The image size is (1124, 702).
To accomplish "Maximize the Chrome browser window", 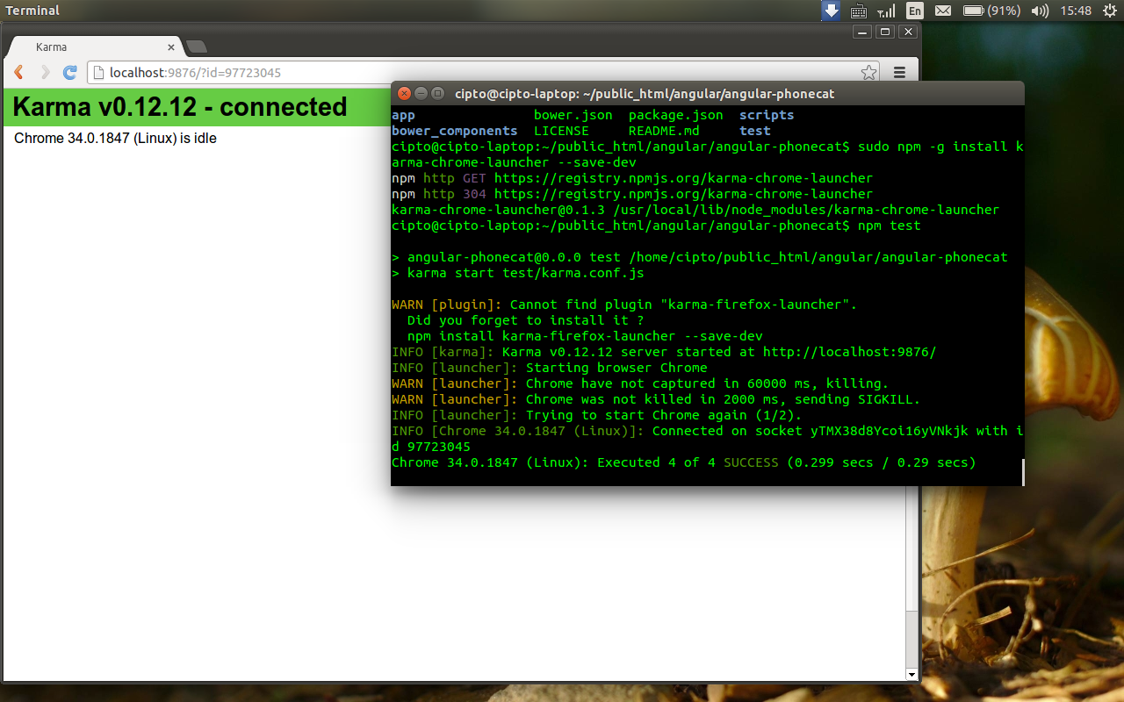I will point(885,32).
